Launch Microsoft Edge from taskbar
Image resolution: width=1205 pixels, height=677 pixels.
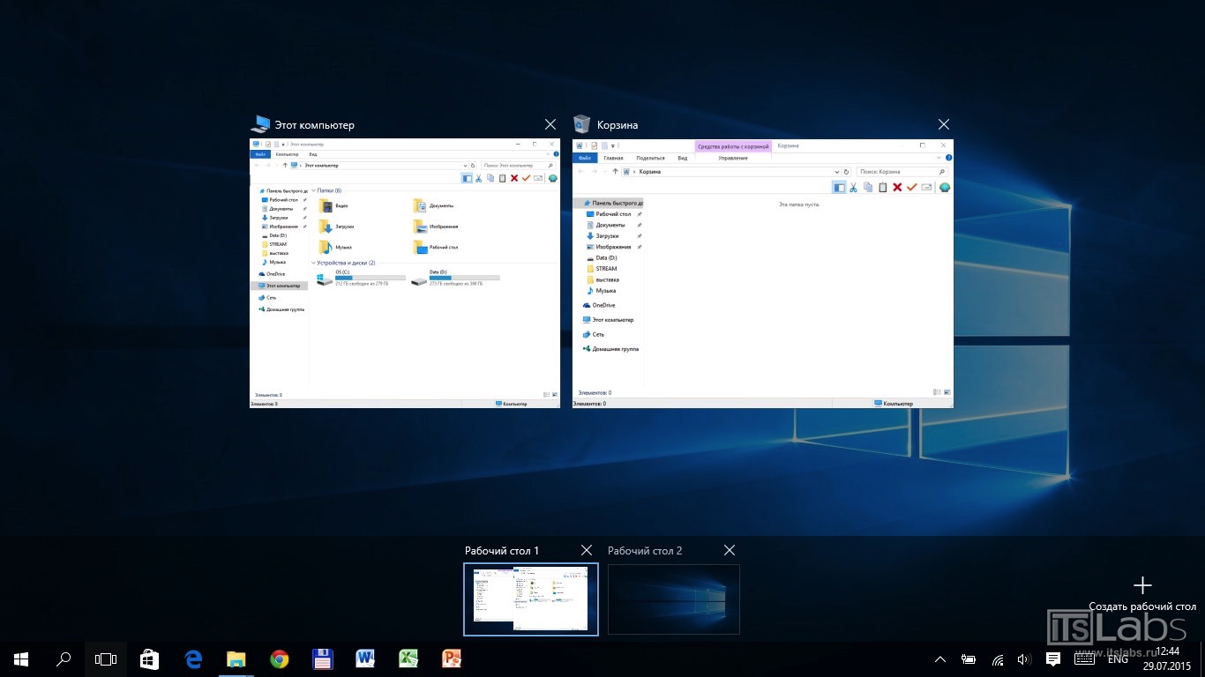click(193, 658)
